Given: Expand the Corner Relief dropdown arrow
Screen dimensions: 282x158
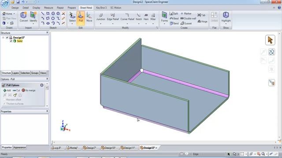Looking at the screenshot, I should click(127, 24).
